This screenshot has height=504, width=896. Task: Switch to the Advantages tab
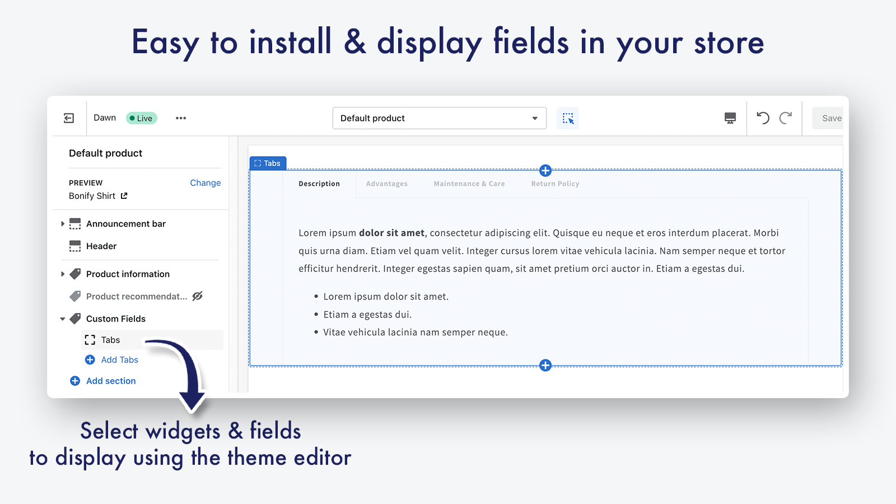[386, 183]
